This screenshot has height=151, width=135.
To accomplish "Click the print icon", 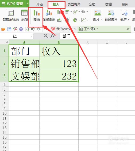I will click(x=21, y=29).
